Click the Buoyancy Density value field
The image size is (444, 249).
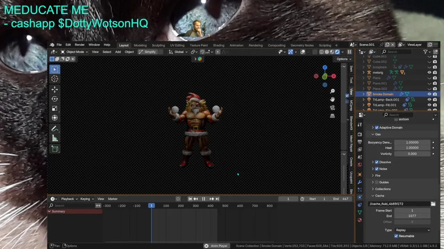pos(412,142)
